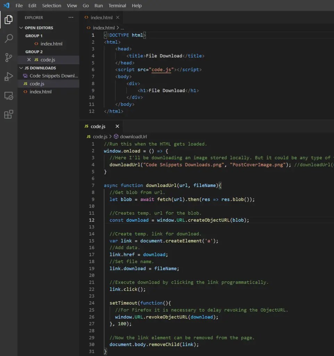Screen dimensions: 334x356
Task: Collapse the OPEN EDITORS section
Action: tap(21, 28)
